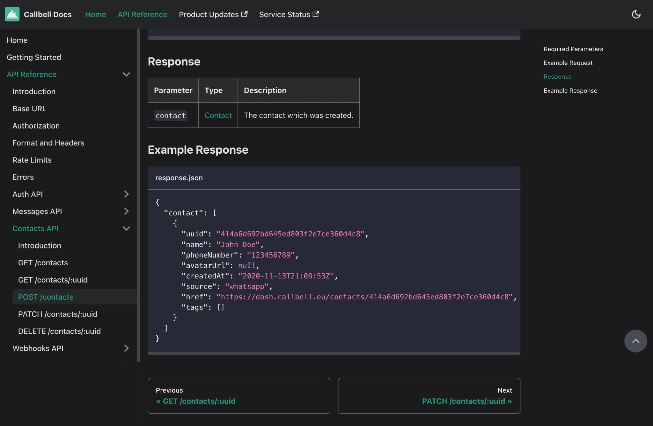
Task: Expand the Auth API section arrow
Action: 127,194
